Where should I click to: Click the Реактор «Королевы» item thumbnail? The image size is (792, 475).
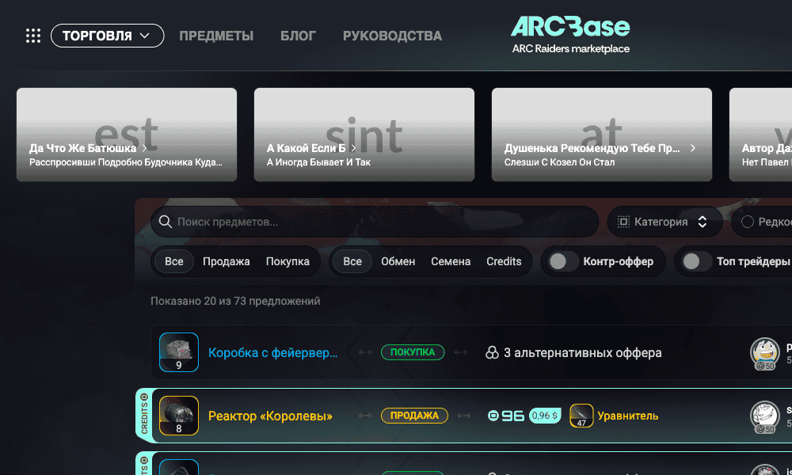point(179,416)
